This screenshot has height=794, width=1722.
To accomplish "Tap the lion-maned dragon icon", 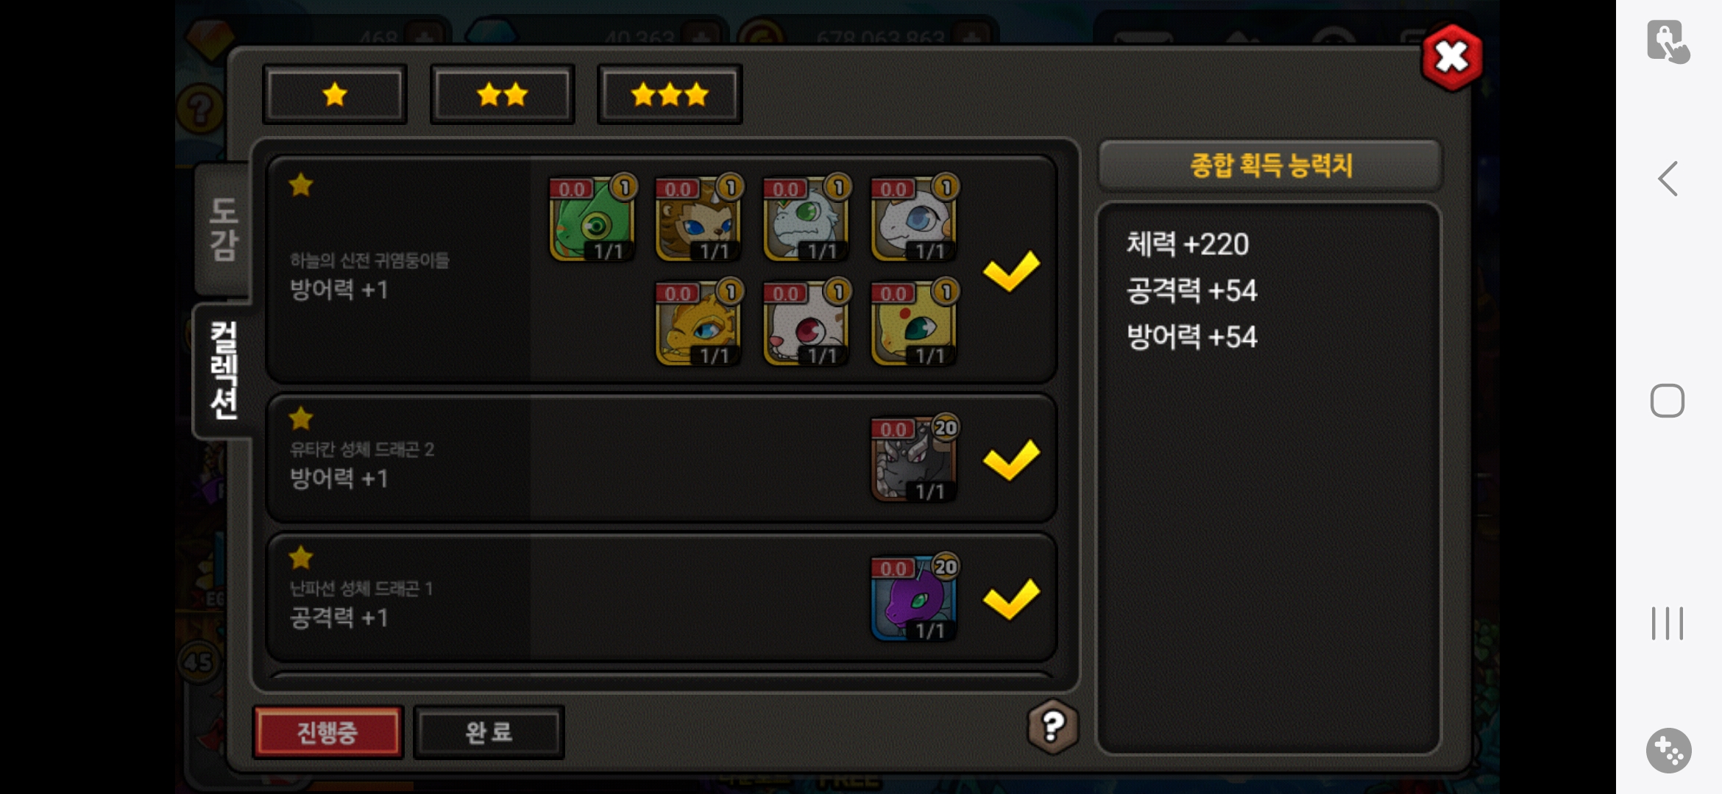I will pyautogui.click(x=699, y=218).
